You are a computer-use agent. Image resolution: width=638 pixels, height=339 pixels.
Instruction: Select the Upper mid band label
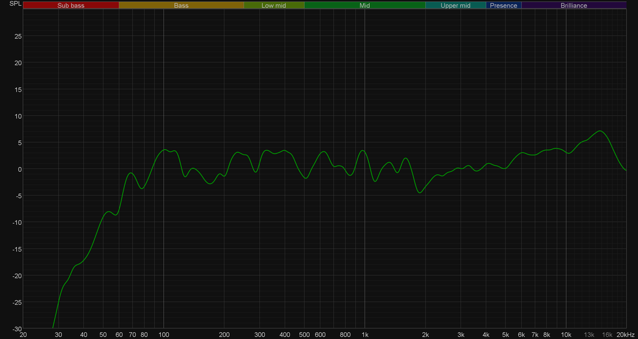(x=455, y=6)
